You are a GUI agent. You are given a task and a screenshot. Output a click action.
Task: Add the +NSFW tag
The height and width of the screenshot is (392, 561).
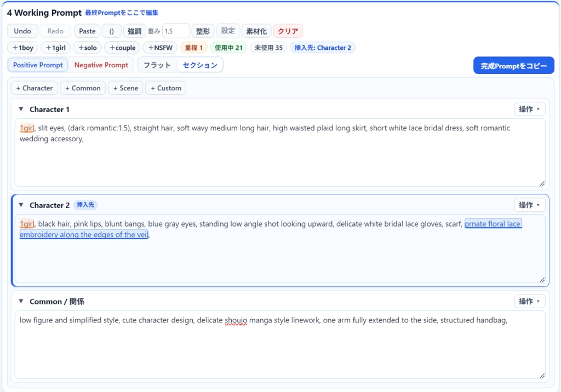[160, 48]
